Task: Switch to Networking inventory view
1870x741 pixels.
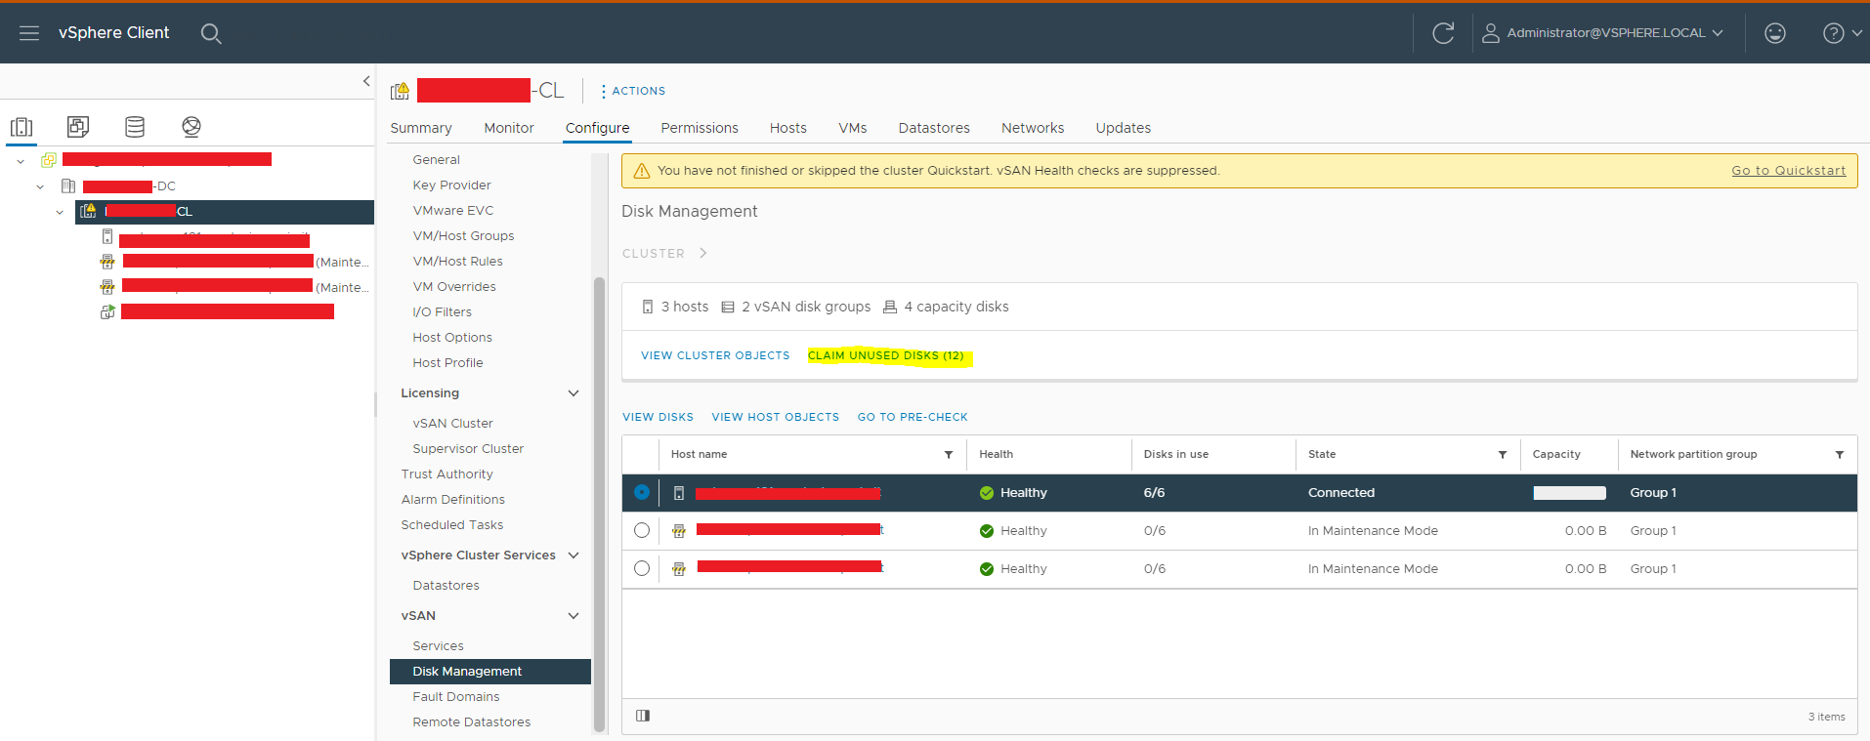Action: (191, 127)
